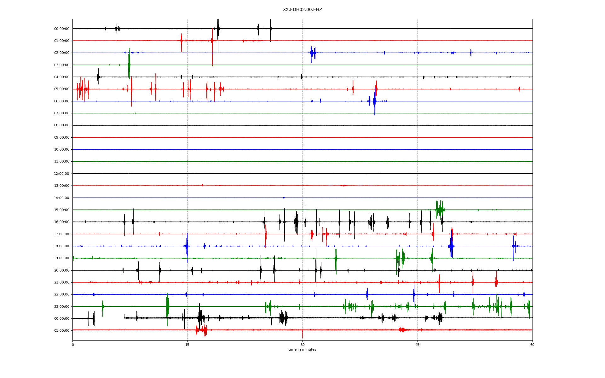The width and height of the screenshot is (605, 378).
Task: Select the 05:00:00 row label
Action: pos(62,89)
